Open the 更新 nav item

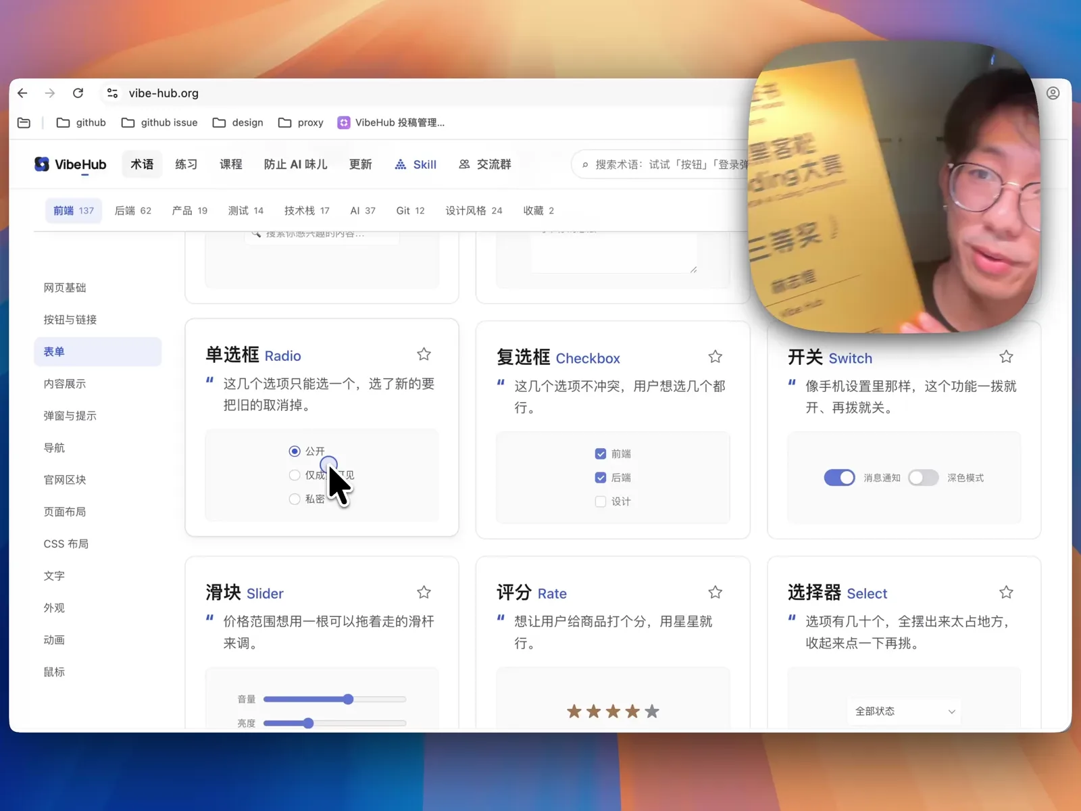click(360, 164)
